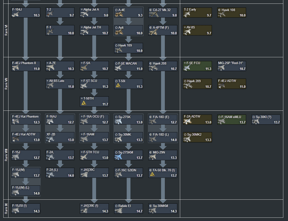
Task: Click the T-50i warning triangle icon
Action: pos(118,85)
